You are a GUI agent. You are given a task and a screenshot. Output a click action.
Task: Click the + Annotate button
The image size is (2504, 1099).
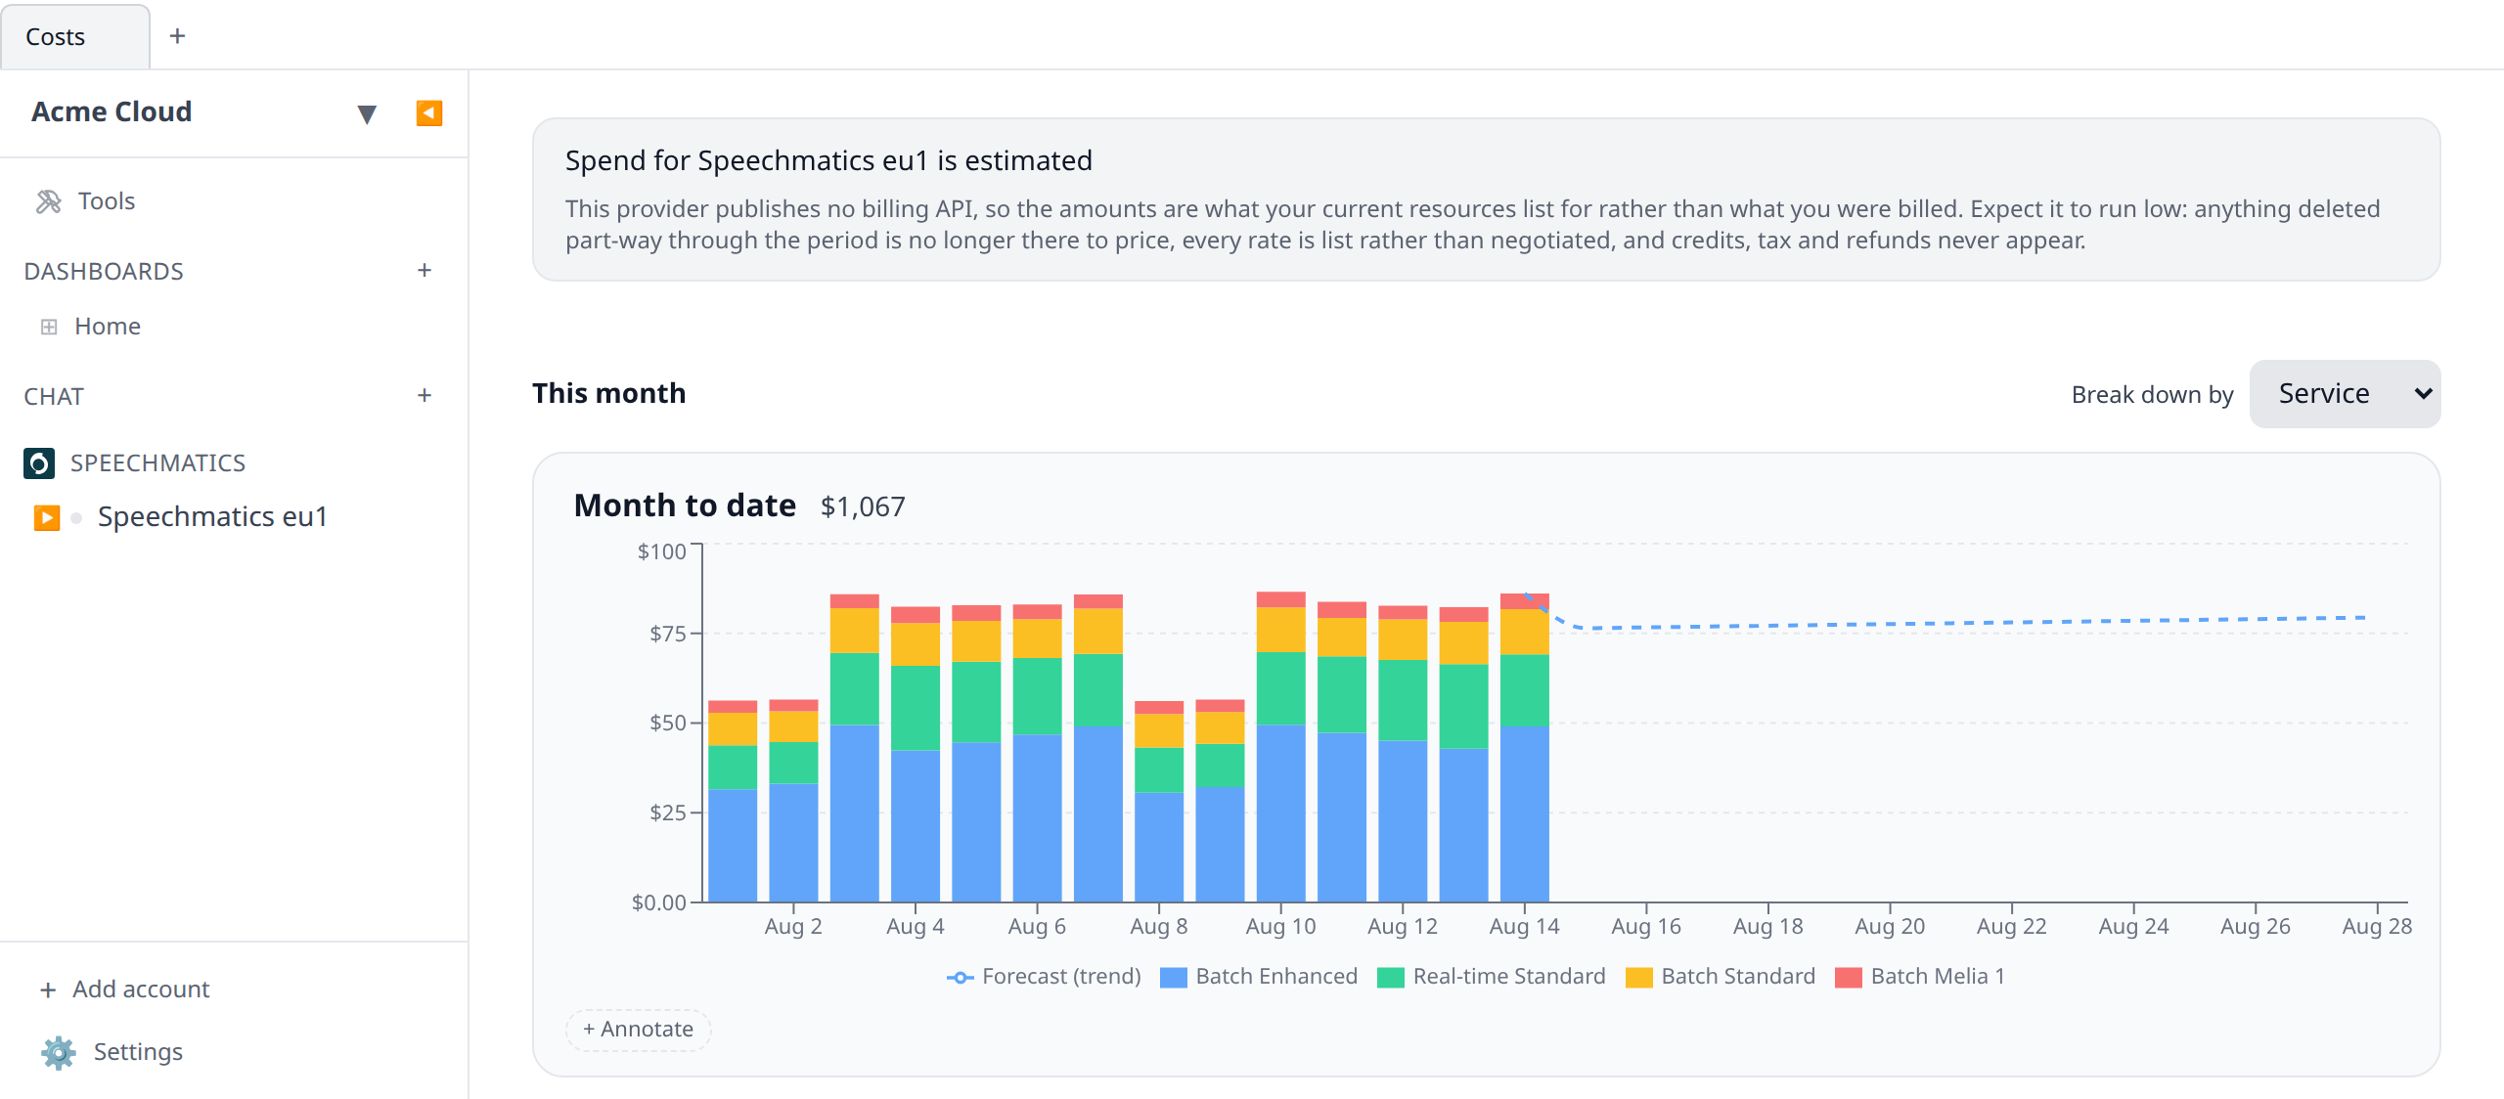tap(638, 1030)
